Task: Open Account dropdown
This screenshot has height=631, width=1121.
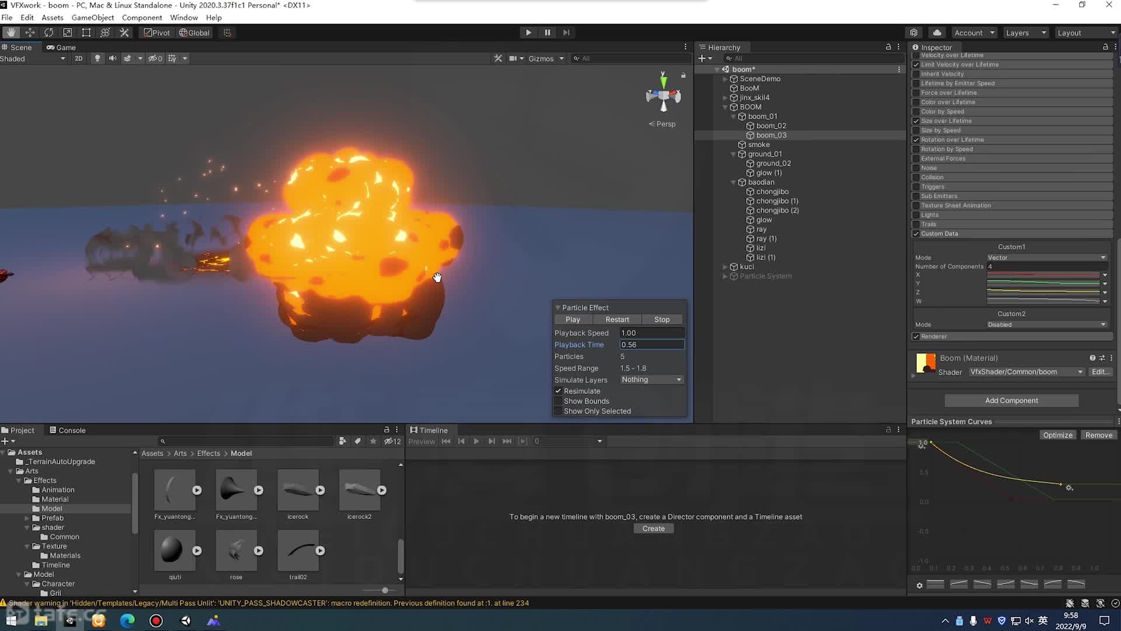Action: click(x=974, y=33)
